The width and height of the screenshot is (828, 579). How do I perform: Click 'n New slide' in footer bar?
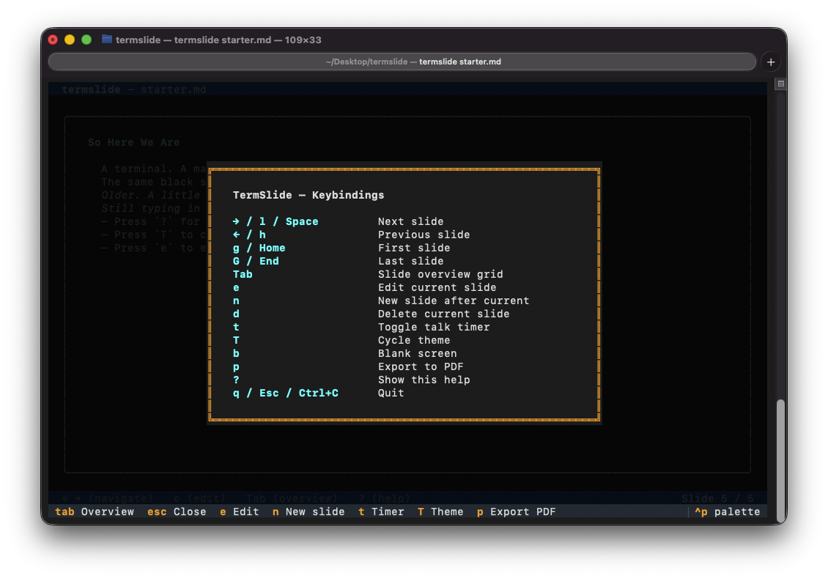tap(308, 512)
